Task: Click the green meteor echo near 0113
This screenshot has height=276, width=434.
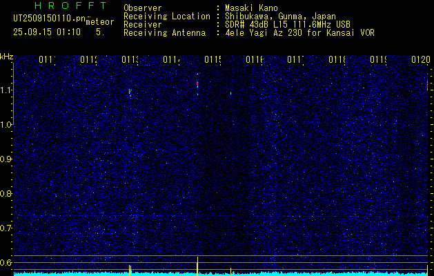Action: pos(130,92)
